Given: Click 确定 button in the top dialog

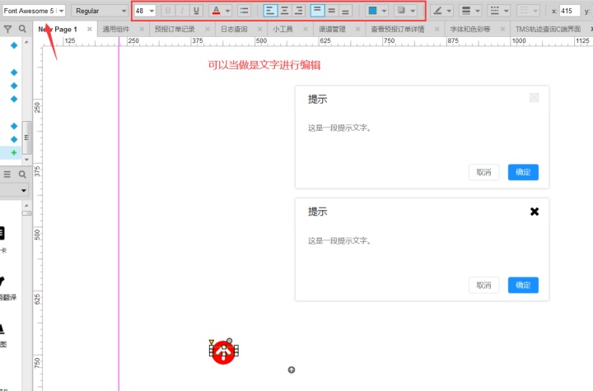Looking at the screenshot, I should [x=523, y=172].
